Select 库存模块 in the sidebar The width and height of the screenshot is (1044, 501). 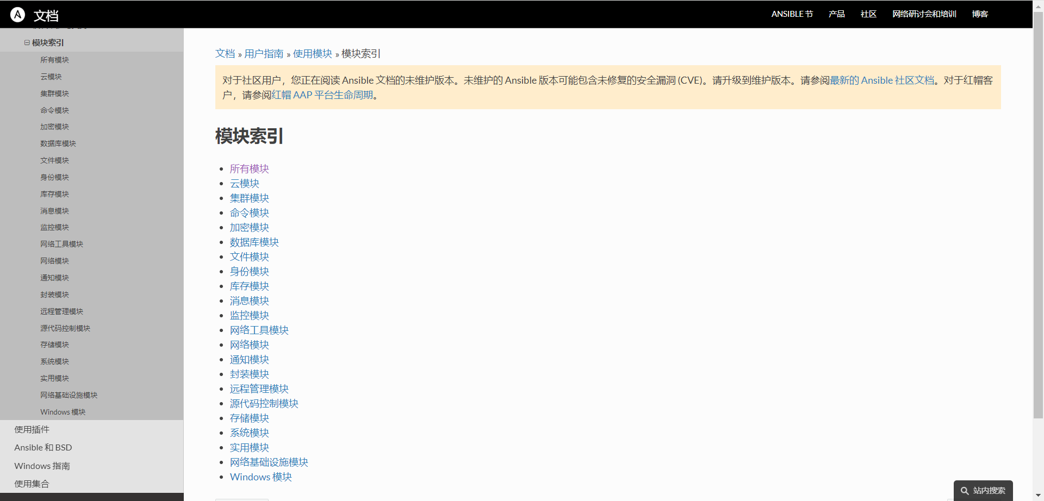(54, 194)
